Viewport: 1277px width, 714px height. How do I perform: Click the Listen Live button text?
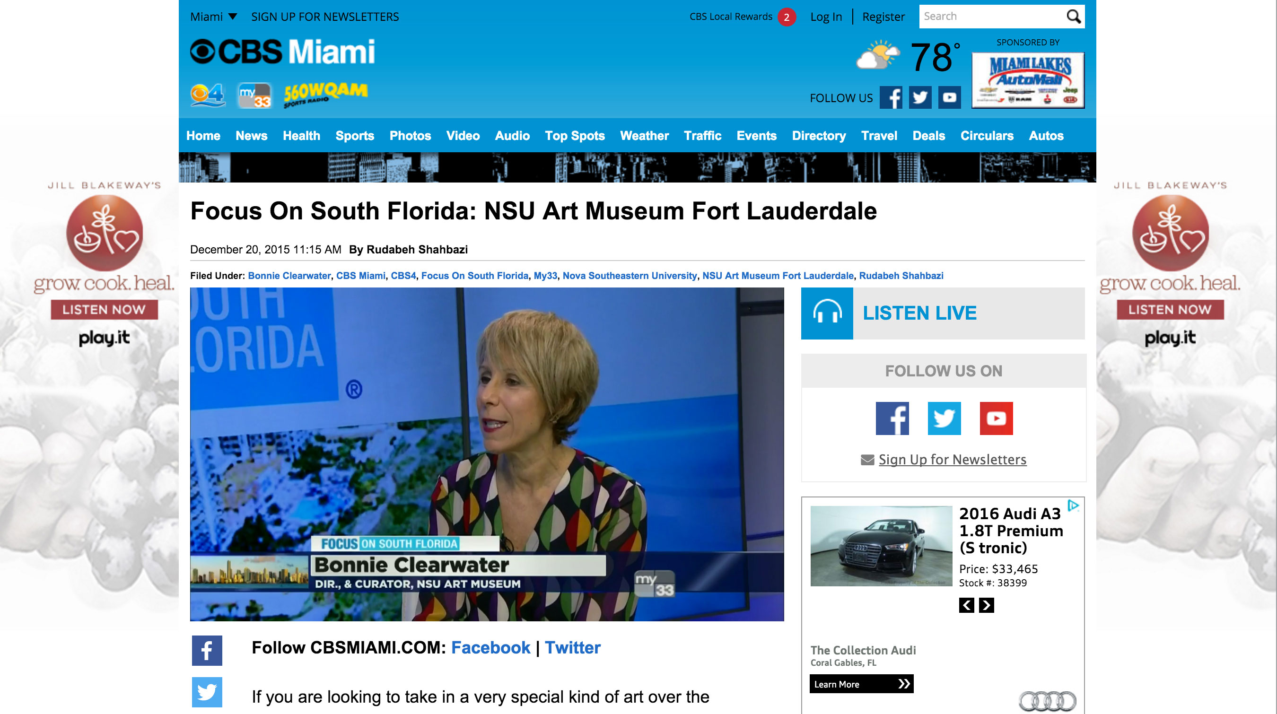[x=919, y=313]
